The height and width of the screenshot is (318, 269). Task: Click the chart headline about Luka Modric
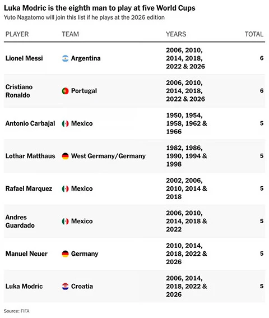pyautogui.click(x=100, y=8)
